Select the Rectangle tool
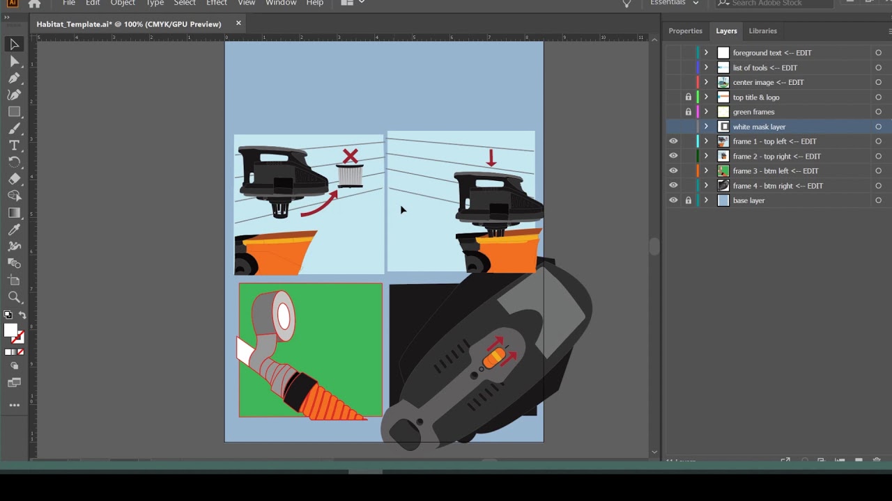 tap(14, 111)
